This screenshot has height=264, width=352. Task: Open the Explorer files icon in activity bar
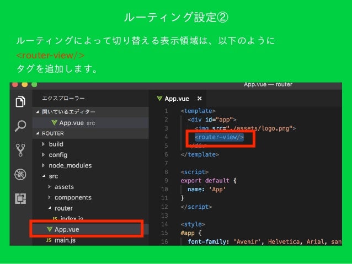pyautogui.click(x=20, y=101)
